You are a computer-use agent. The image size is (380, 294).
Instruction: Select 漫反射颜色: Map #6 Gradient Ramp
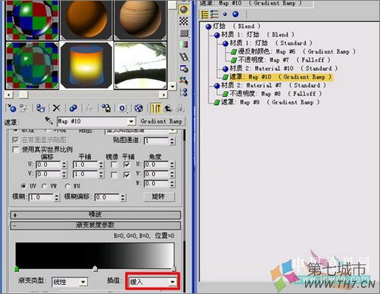(293, 51)
